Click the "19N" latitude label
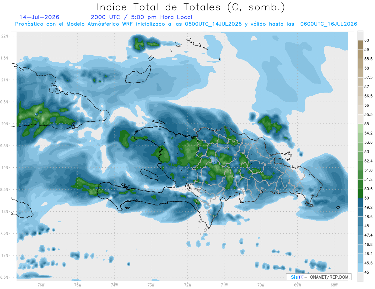The image size is (375, 289). pyautogui.click(x=5, y=168)
